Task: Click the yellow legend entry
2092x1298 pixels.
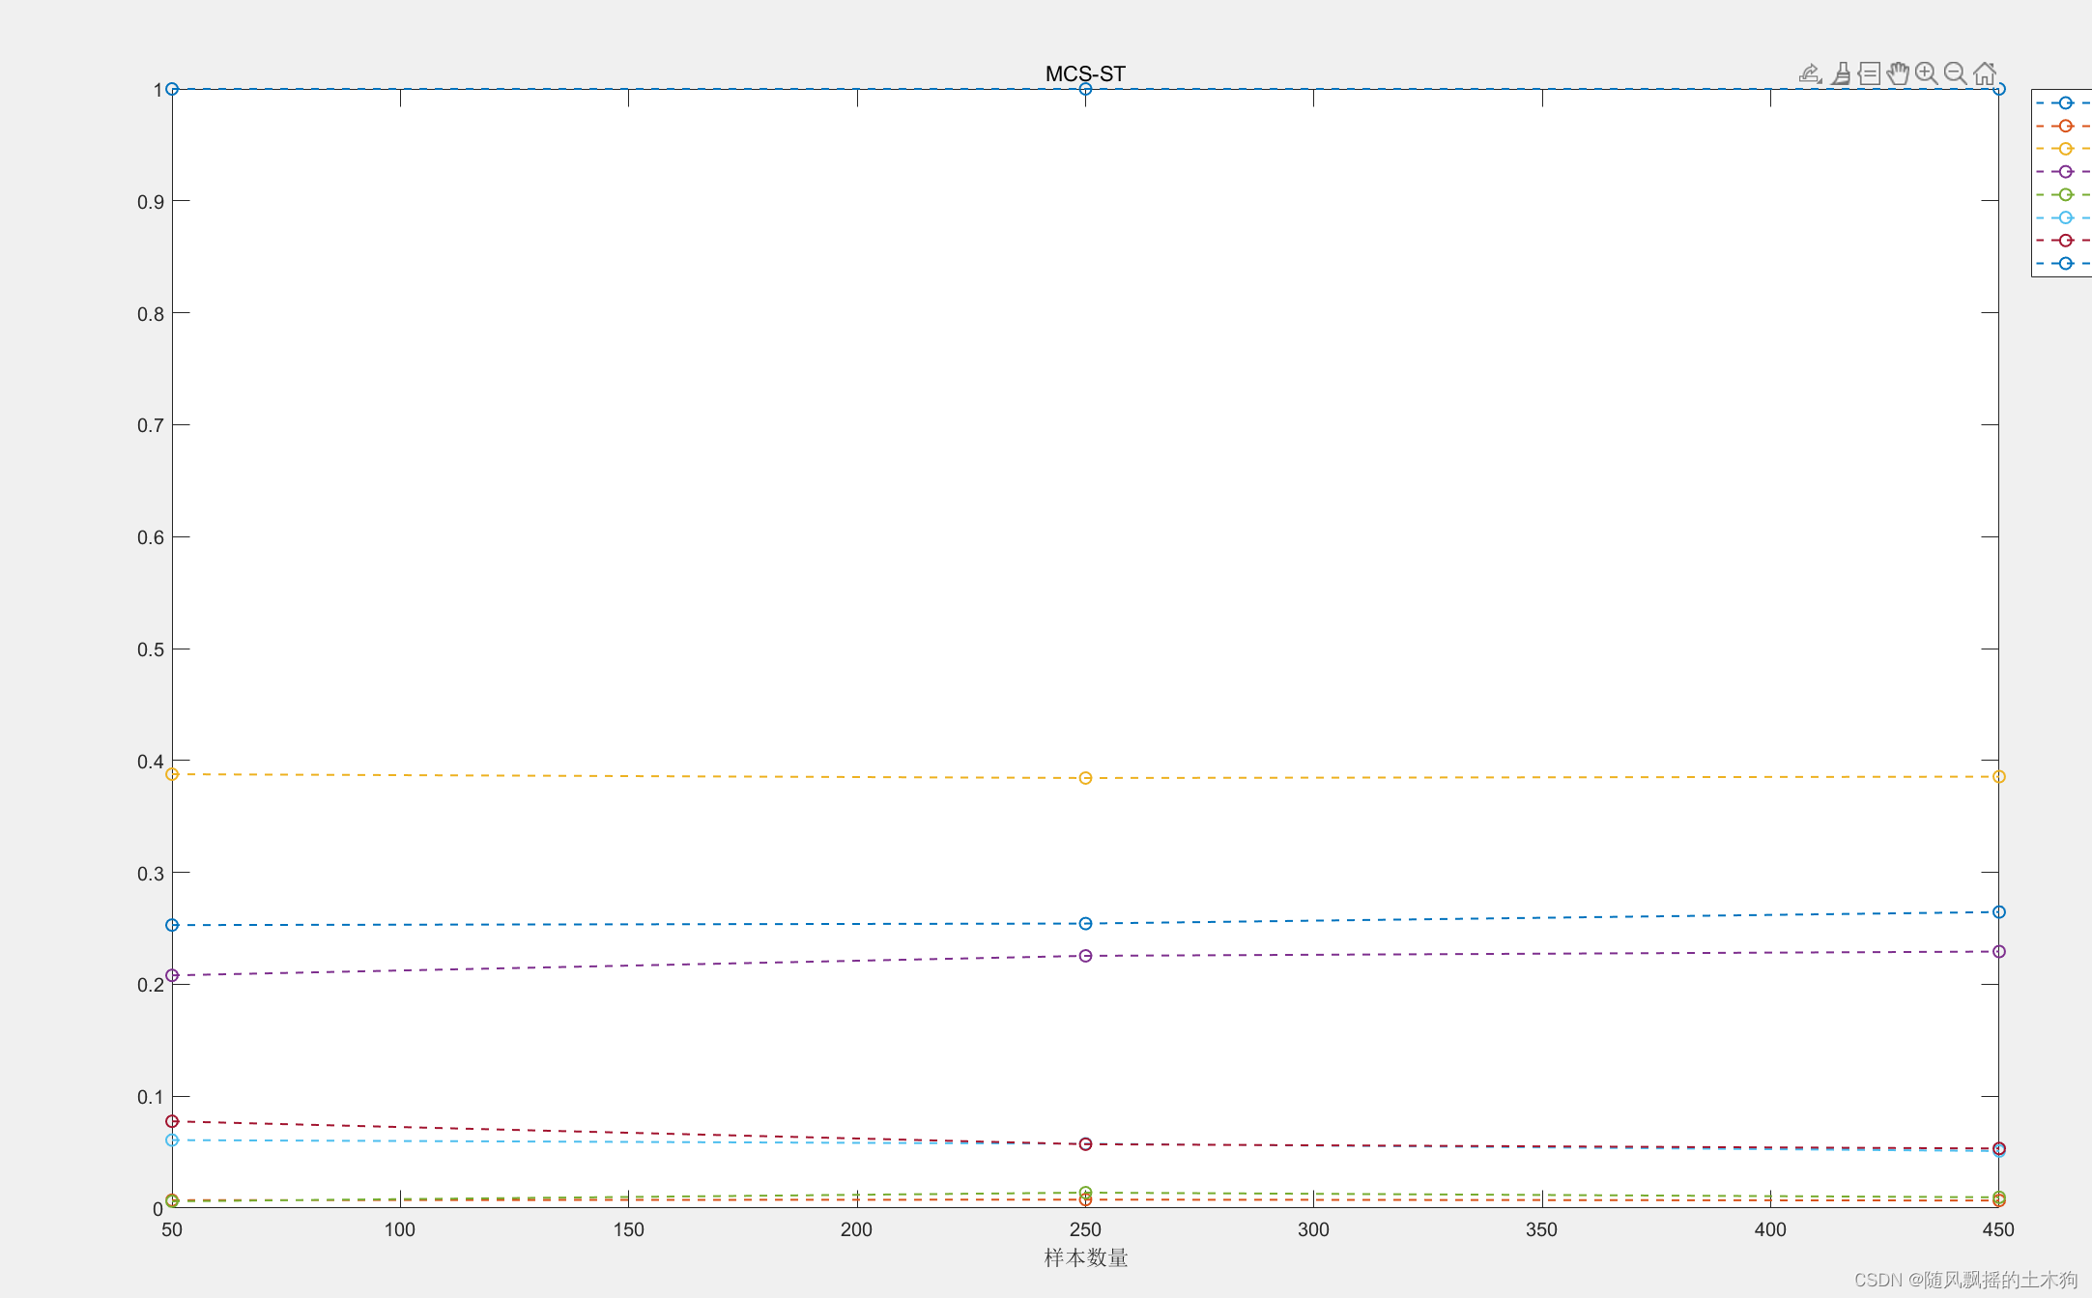Action: point(2065,149)
